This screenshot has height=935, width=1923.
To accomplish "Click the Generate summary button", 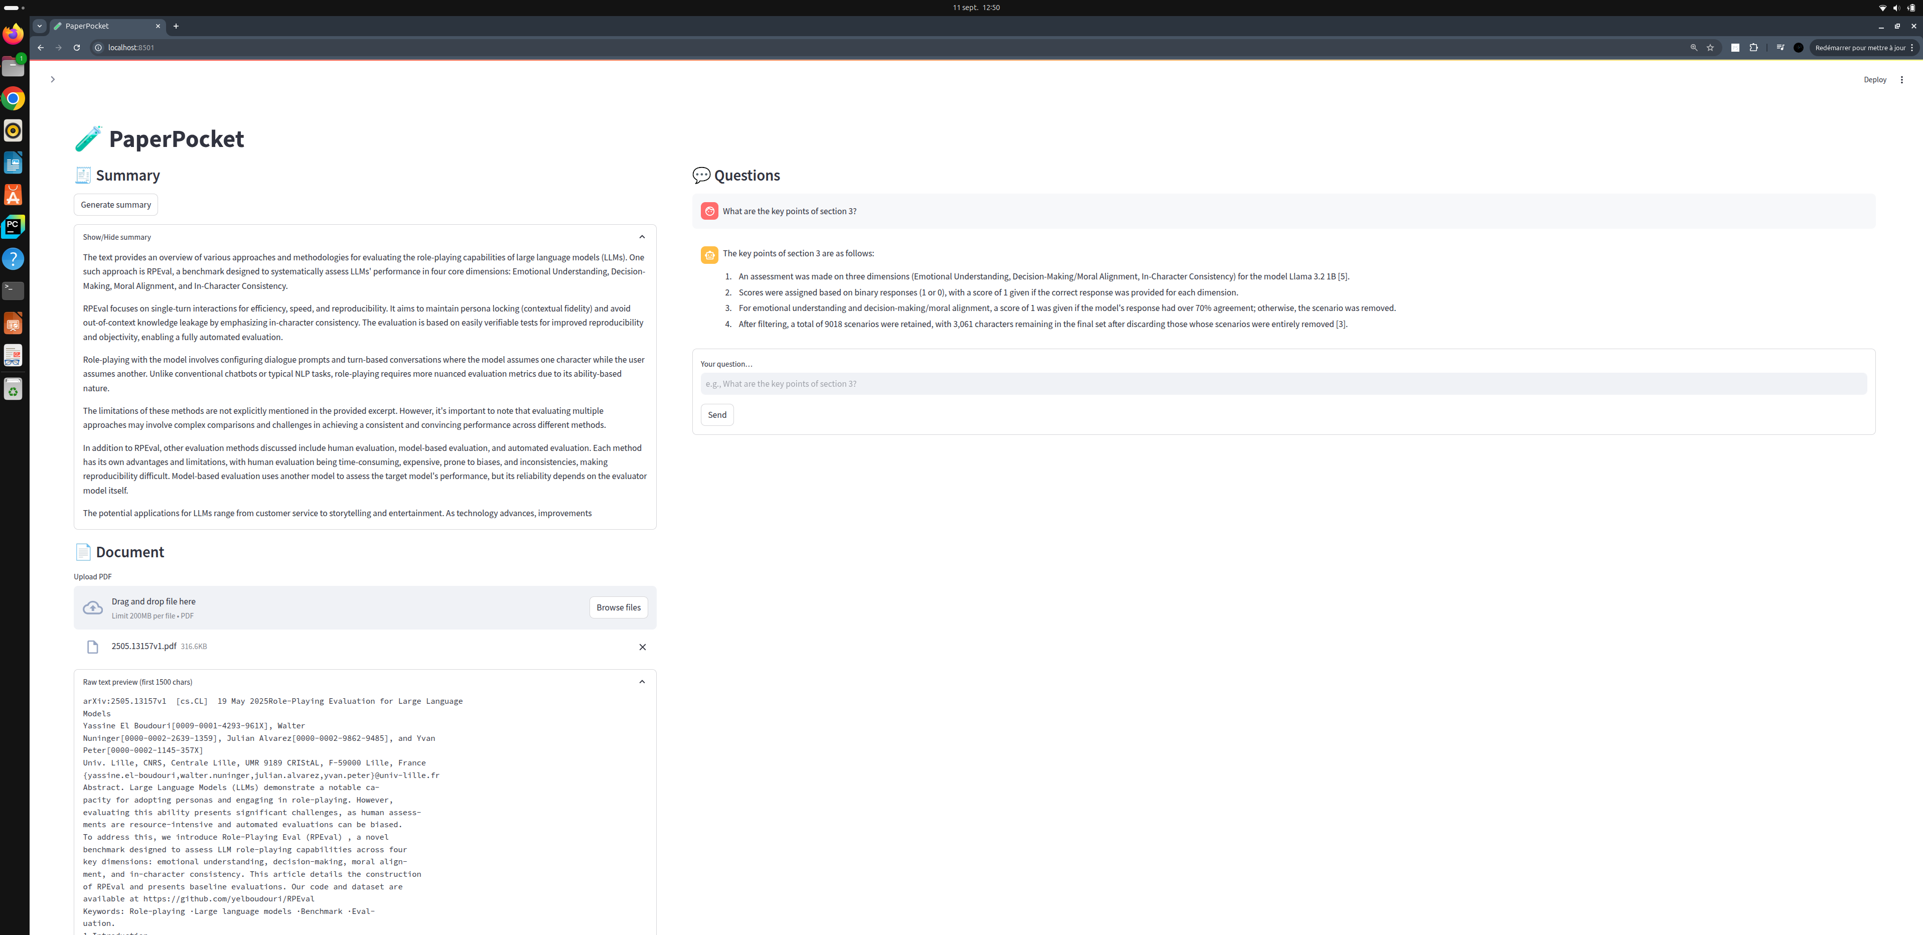I will click(116, 205).
